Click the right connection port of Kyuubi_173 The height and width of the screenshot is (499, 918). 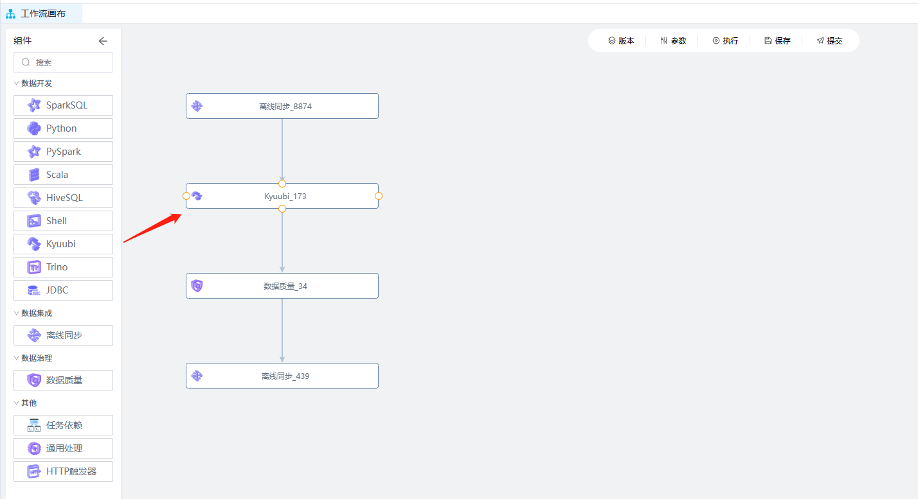click(x=379, y=196)
